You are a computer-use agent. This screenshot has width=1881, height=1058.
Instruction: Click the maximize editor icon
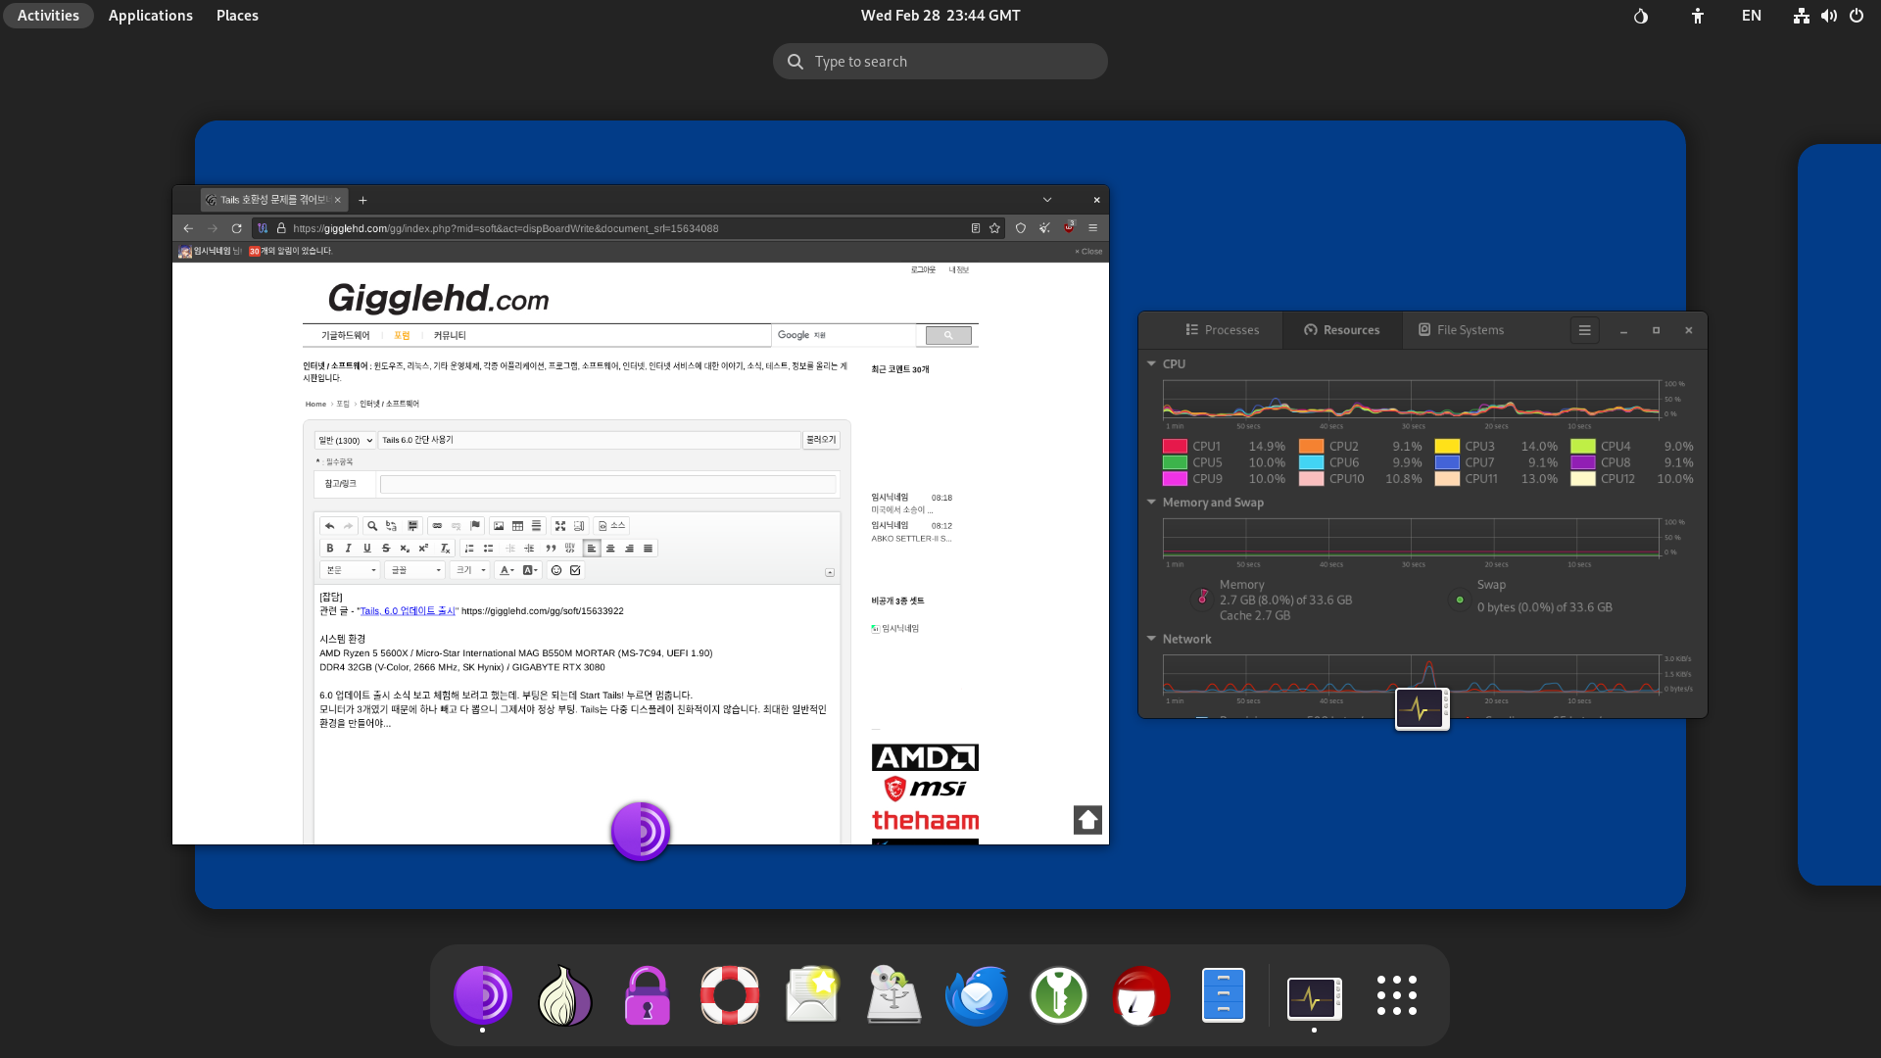pos(560,526)
